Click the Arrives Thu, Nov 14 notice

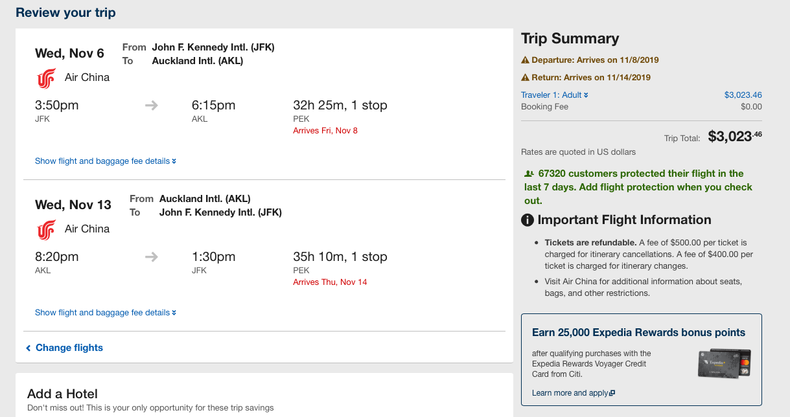click(330, 282)
